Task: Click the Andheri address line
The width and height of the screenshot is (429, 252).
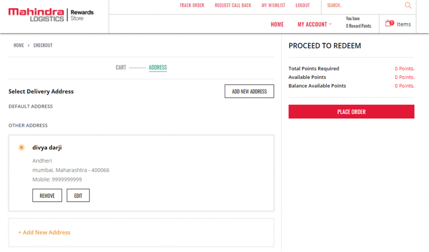Action: [x=42, y=161]
